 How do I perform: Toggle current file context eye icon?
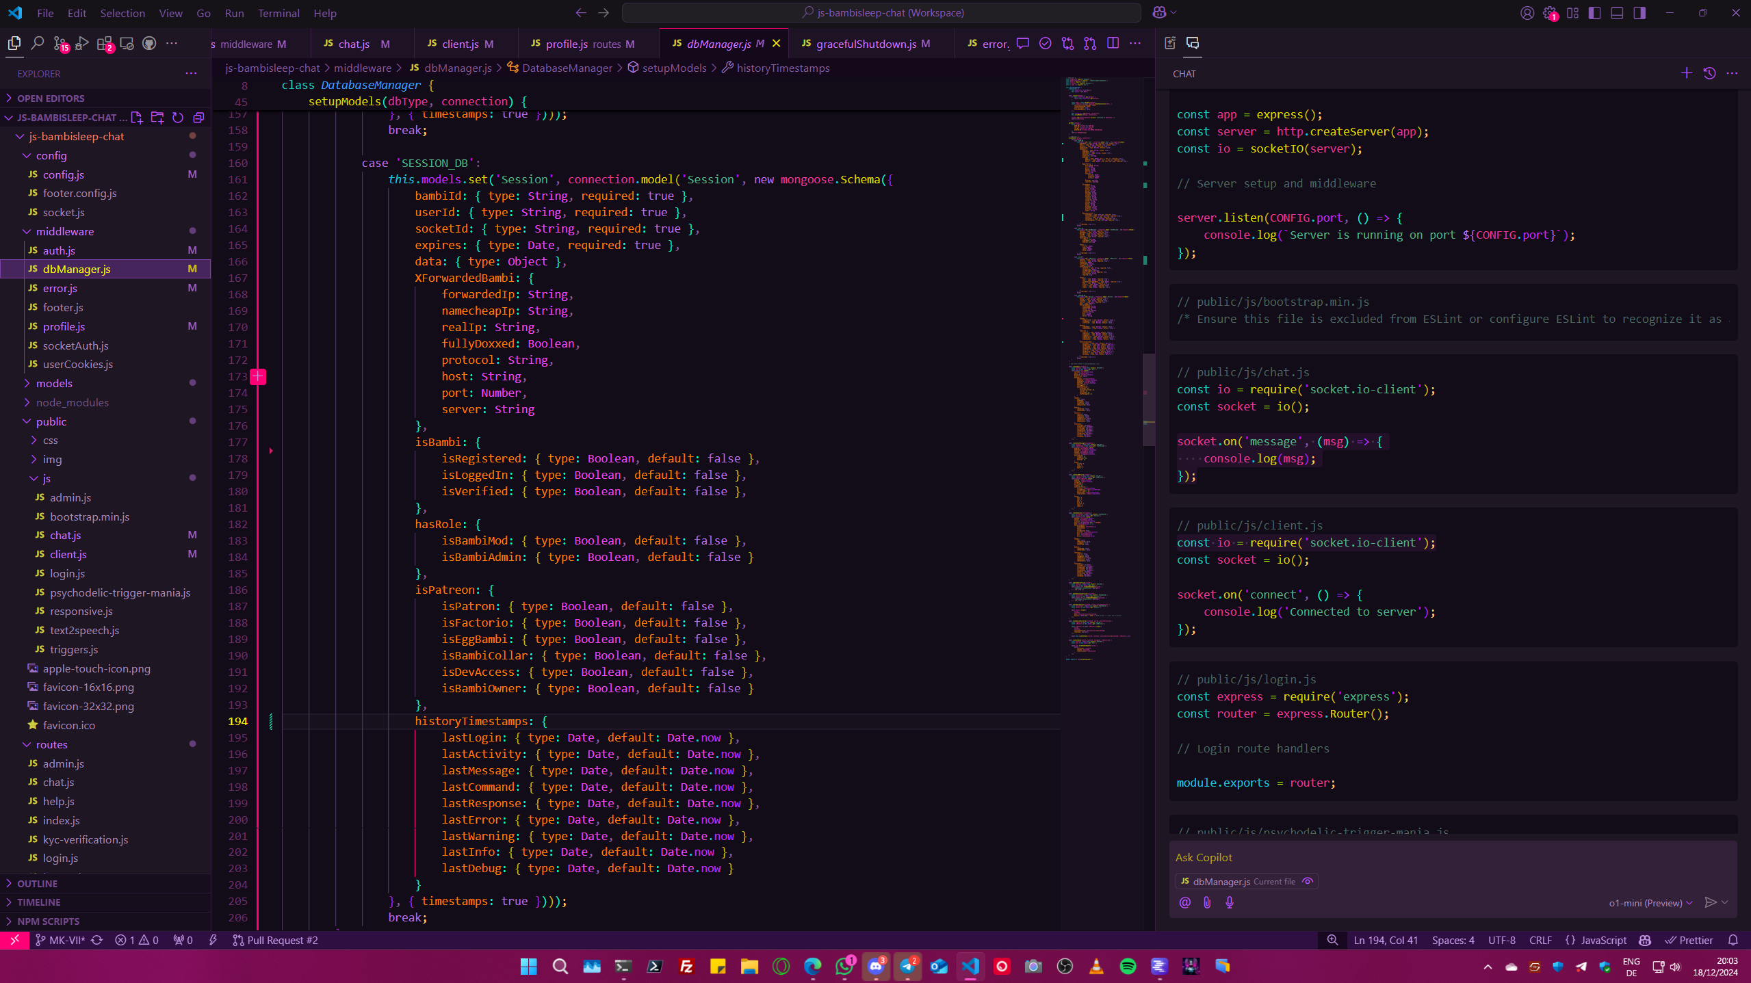click(1308, 882)
